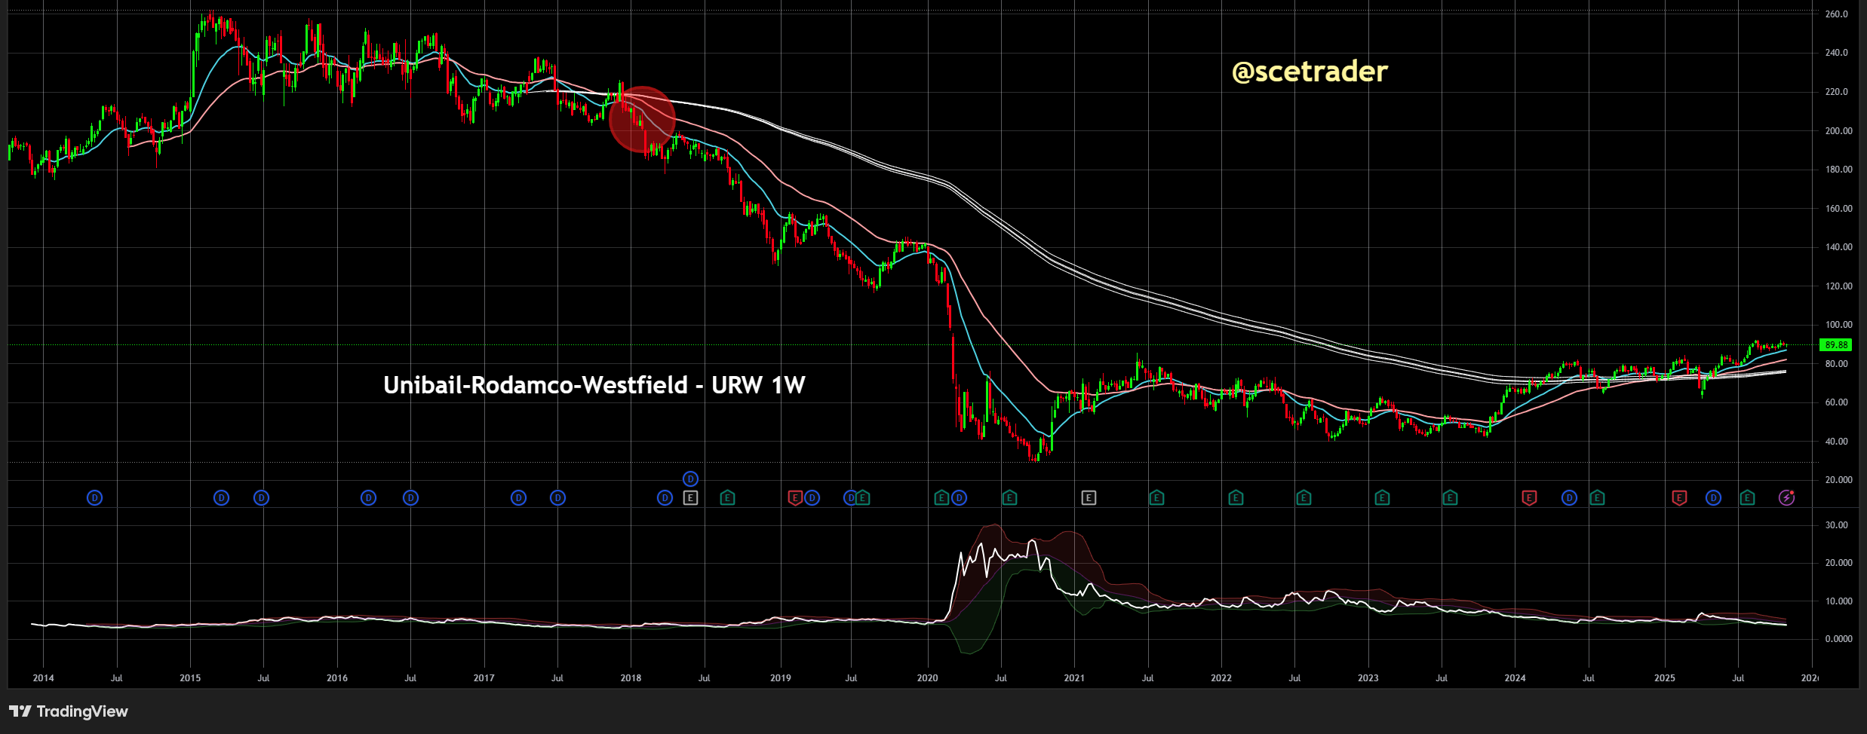The height and width of the screenshot is (734, 1867).
Task: Click the red earnings marker in early 2019
Action: pyautogui.click(x=794, y=497)
